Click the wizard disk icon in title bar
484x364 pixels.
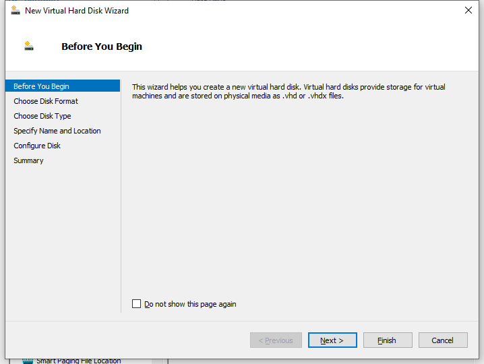(x=16, y=11)
